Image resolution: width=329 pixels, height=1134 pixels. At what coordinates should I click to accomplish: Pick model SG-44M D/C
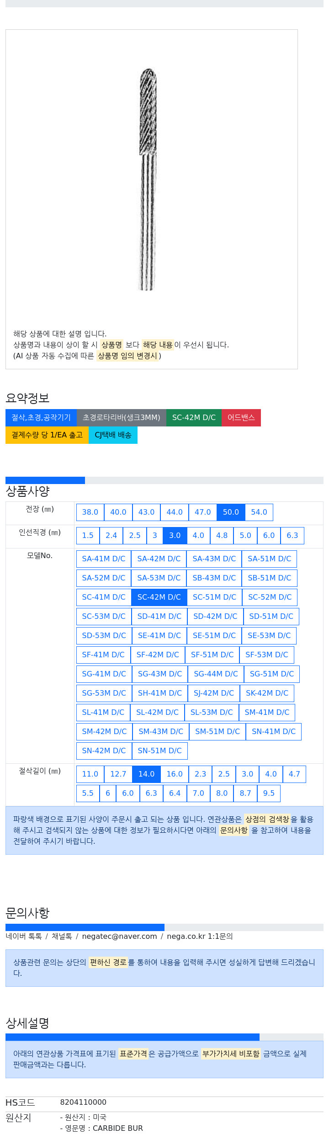coord(216,674)
